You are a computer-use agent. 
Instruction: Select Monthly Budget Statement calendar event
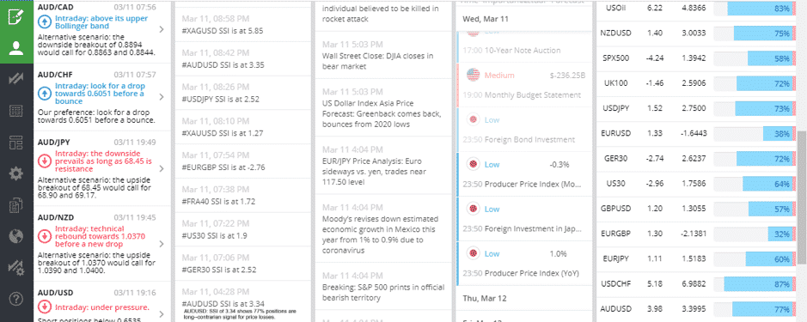pos(524,85)
